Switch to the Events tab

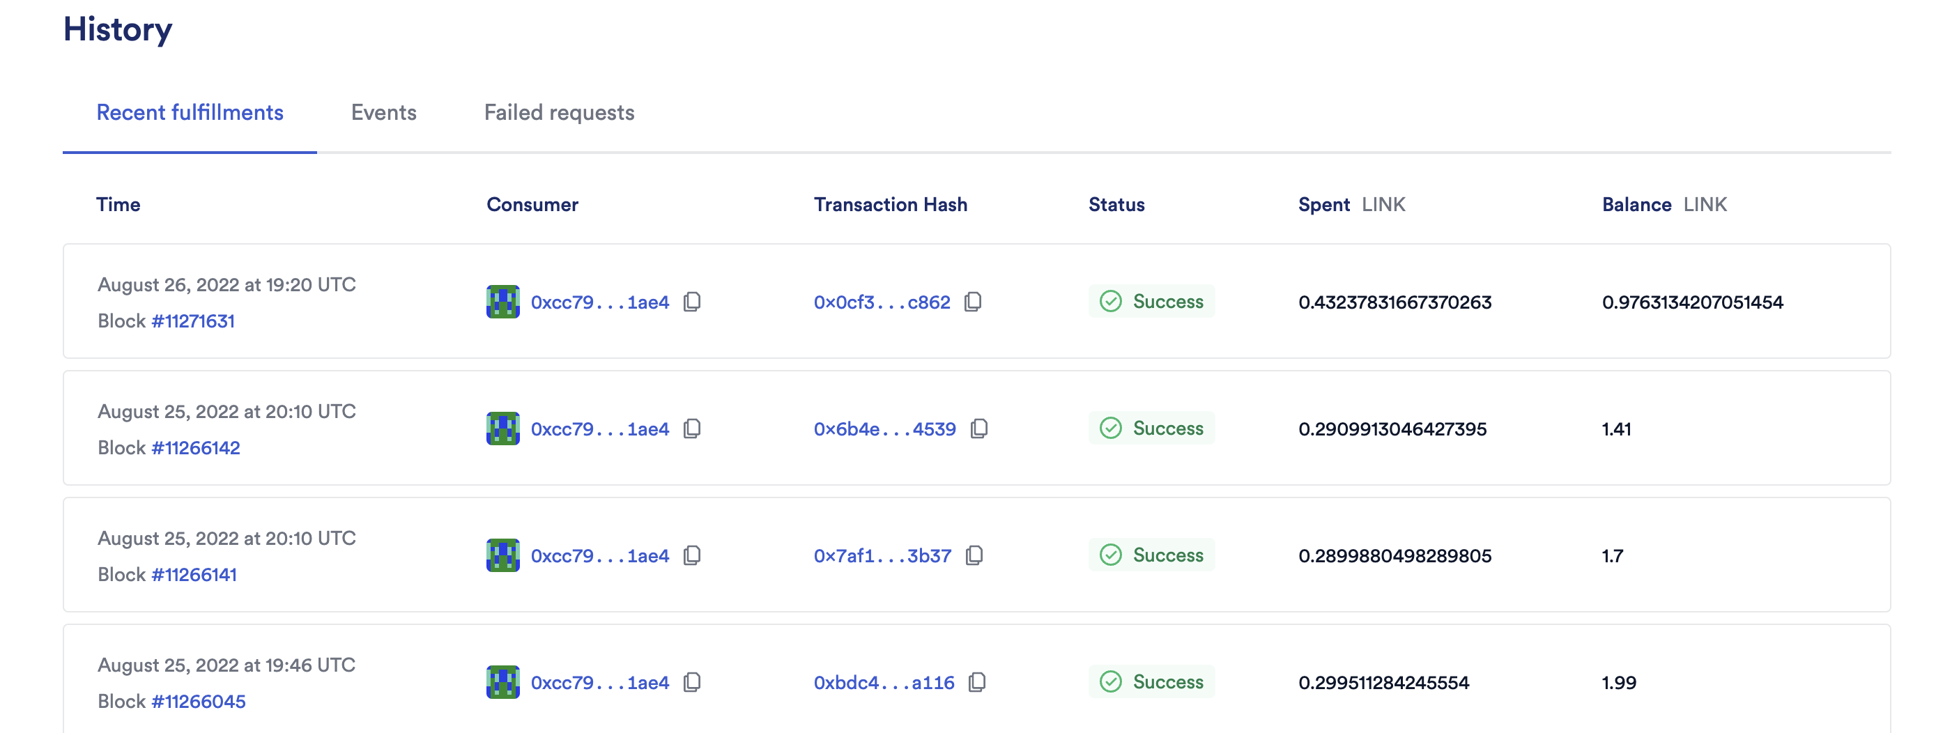pos(384,113)
